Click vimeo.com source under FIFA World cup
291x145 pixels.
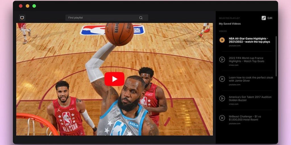234,65
